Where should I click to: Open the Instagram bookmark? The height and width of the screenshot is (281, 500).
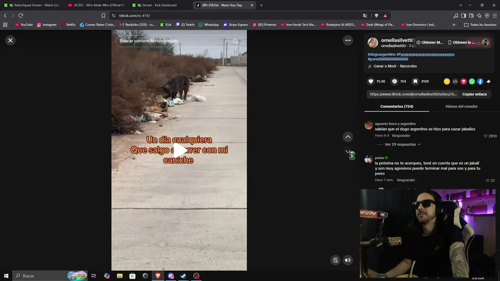[x=46, y=25]
